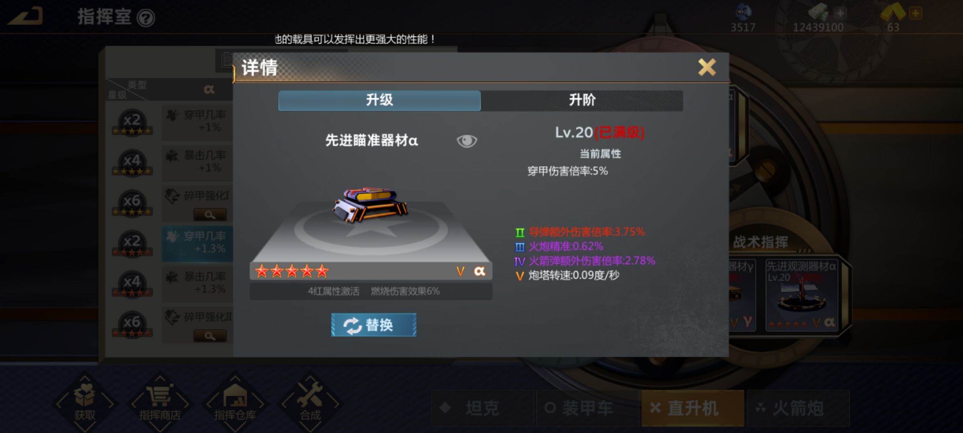The width and height of the screenshot is (963, 433).
Task: Add gold with the plus icon
Action: pos(915,14)
